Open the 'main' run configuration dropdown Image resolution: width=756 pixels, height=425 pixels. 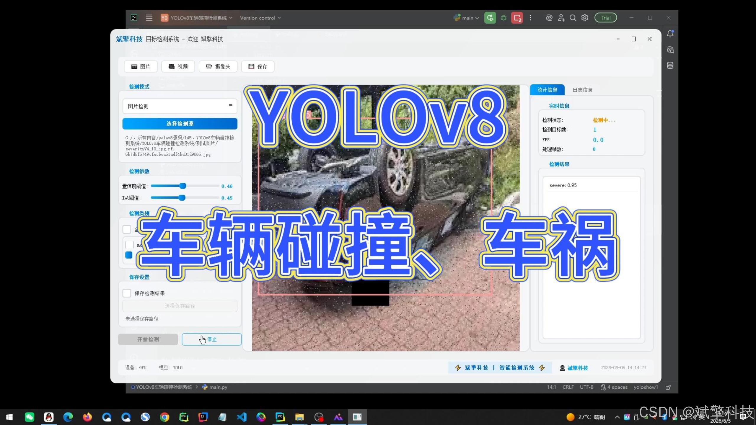tap(467, 18)
